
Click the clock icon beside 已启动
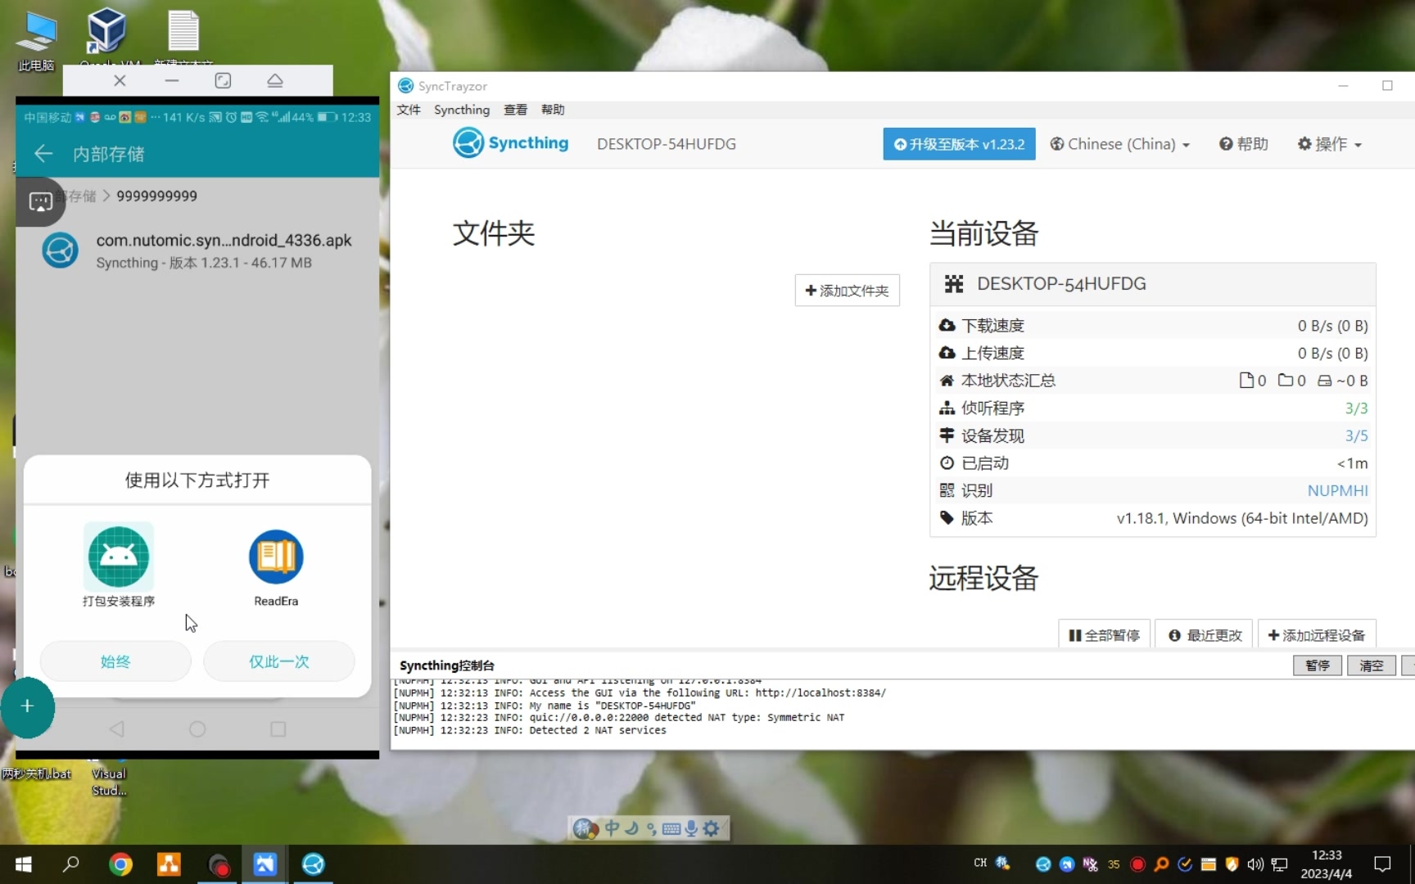point(947,462)
